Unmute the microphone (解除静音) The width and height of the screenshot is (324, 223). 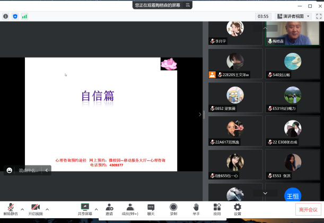click(x=10, y=208)
